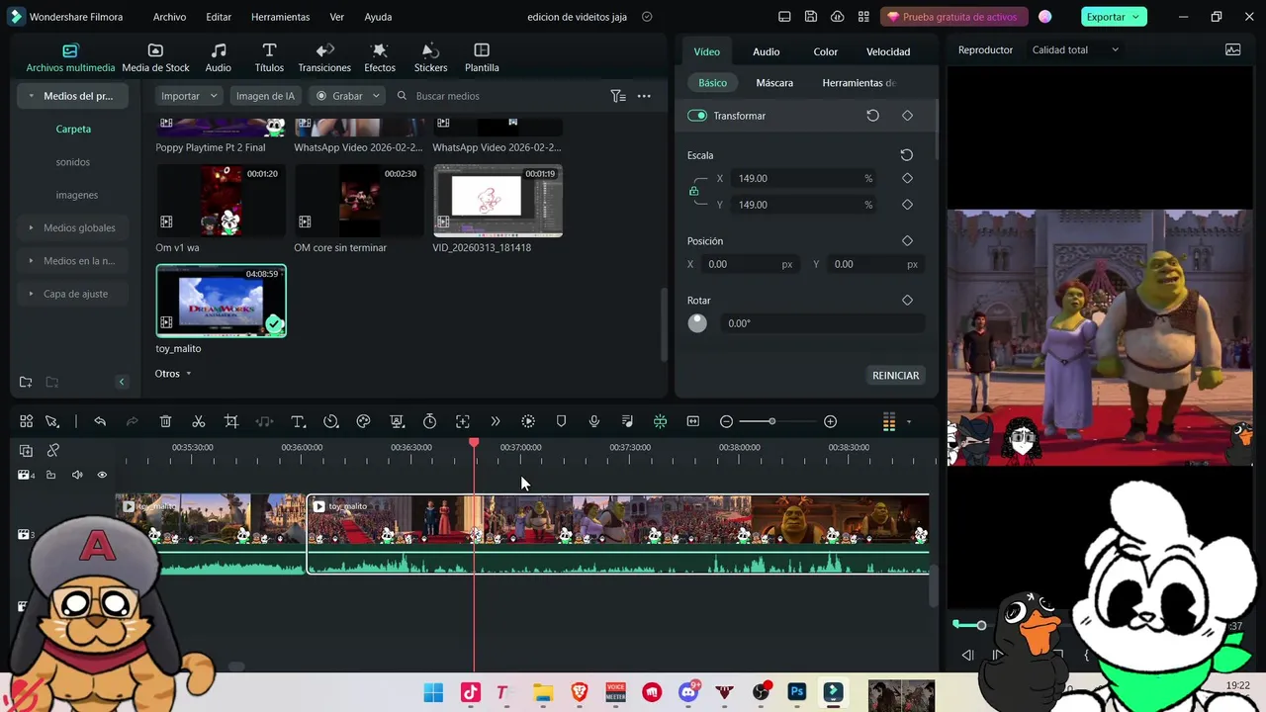This screenshot has height=712, width=1266.
Task: Open the imagenes folder
Action: click(x=76, y=195)
